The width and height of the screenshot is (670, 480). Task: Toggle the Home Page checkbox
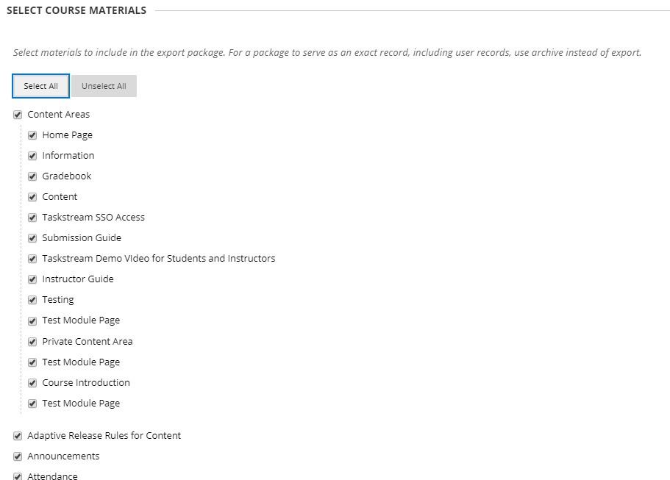point(32,135)
